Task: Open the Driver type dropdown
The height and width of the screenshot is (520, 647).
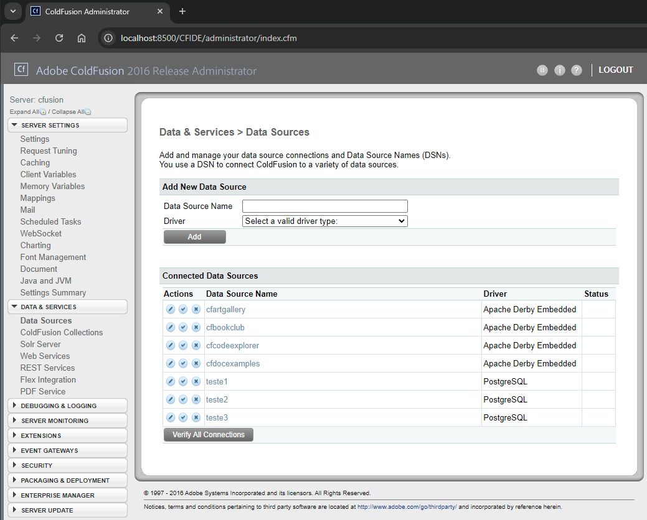Action: click(324, 221)
